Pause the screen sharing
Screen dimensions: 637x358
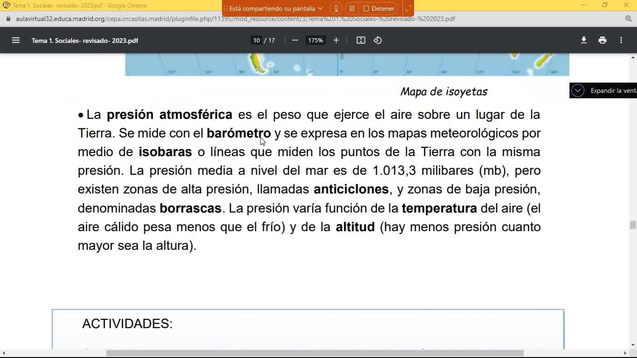coord(352,8)
